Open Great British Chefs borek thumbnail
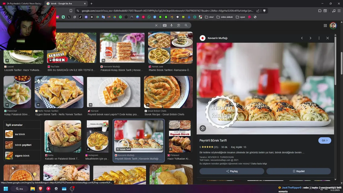The height and width of the screenshot is (193, 343). 168,92
